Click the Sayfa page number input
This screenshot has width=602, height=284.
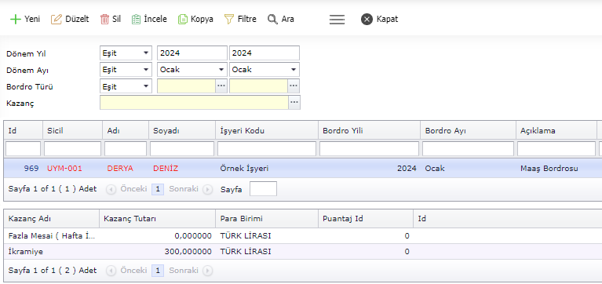263,189
